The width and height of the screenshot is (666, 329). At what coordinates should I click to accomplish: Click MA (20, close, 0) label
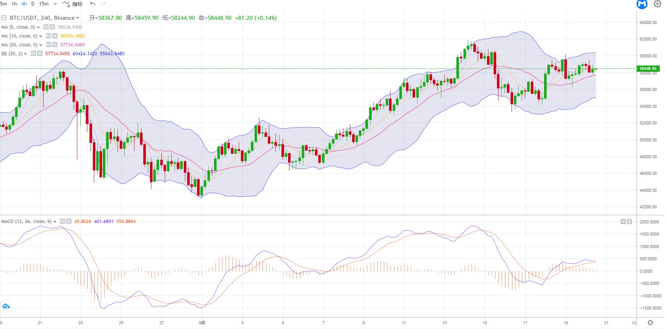20,45
